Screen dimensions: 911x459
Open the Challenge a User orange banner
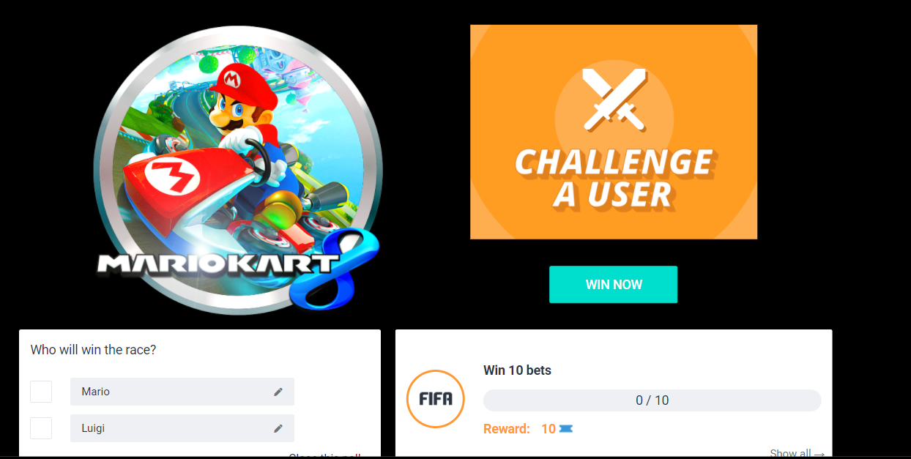click(x=614, y=132)
